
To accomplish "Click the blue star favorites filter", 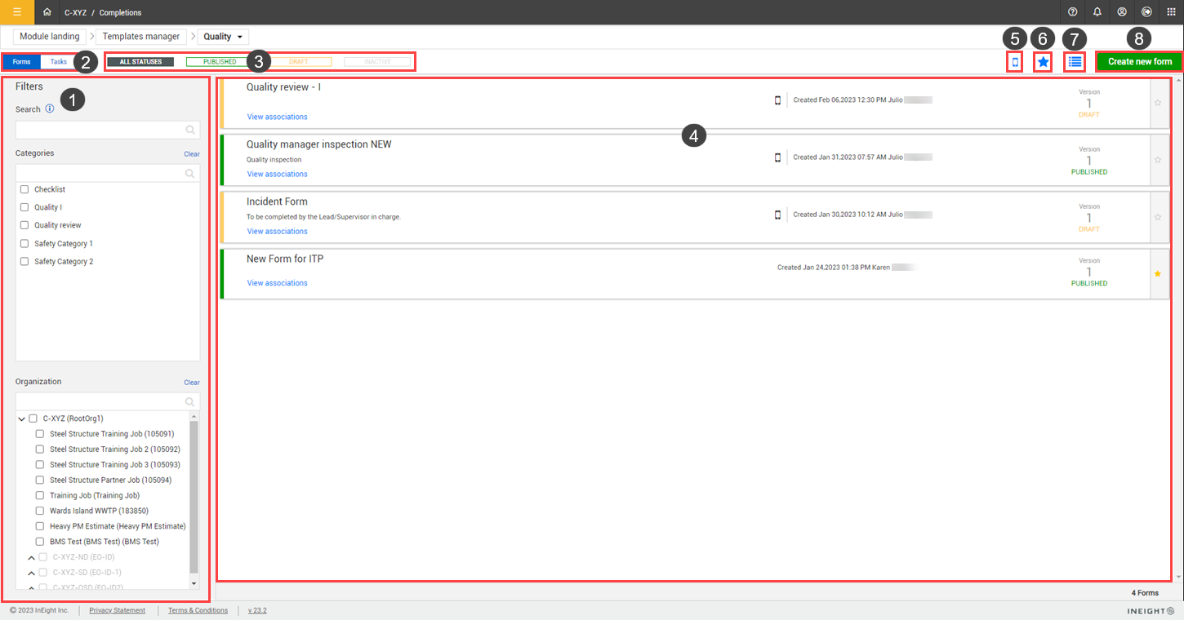I will coord(1043,62).
